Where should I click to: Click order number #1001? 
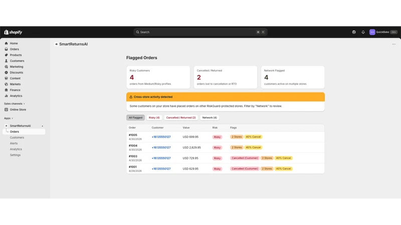(133, 167)
